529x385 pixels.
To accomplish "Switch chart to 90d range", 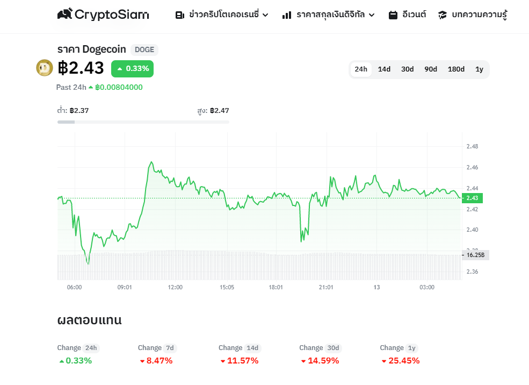I will 431,69.
